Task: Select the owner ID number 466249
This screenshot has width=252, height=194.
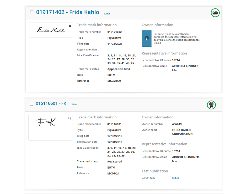Action: click(x=177, y=124)
